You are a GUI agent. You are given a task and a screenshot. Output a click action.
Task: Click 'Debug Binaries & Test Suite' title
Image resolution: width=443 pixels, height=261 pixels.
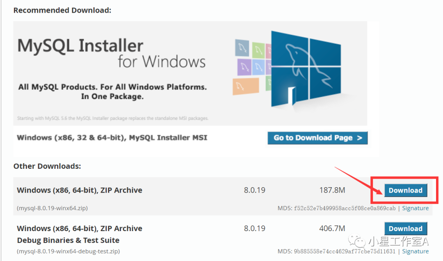pyautogui.click(x=69, y=241)
